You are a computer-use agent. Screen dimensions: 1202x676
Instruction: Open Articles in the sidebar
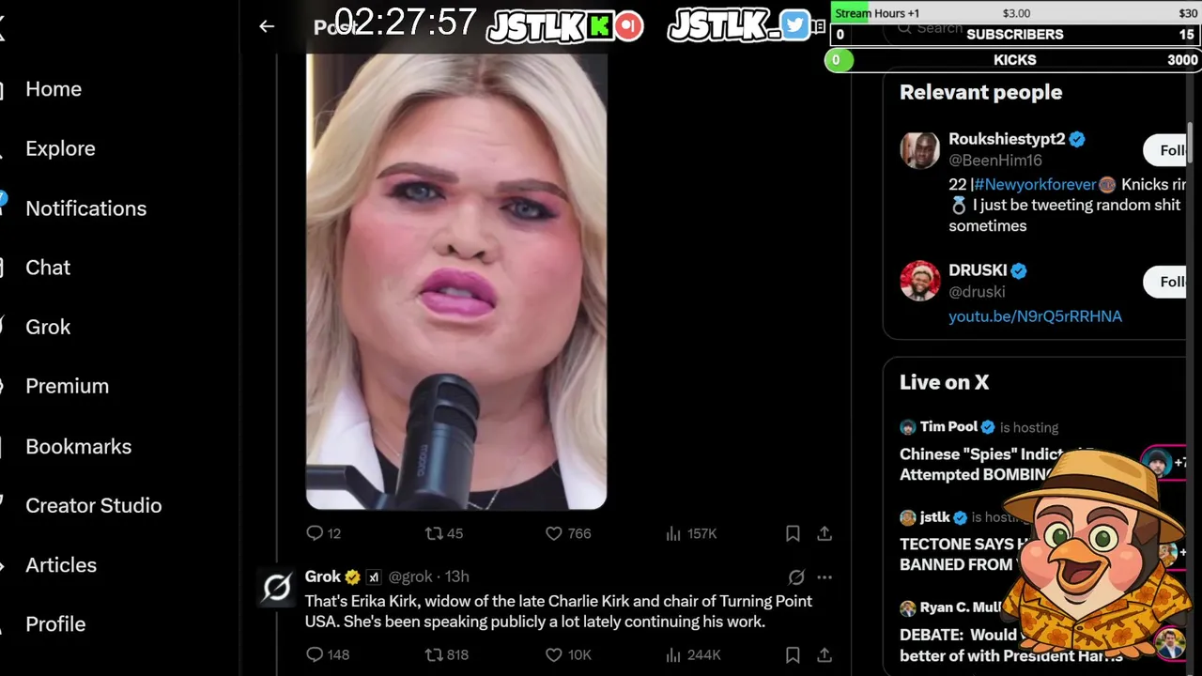(x=60, y=565)
